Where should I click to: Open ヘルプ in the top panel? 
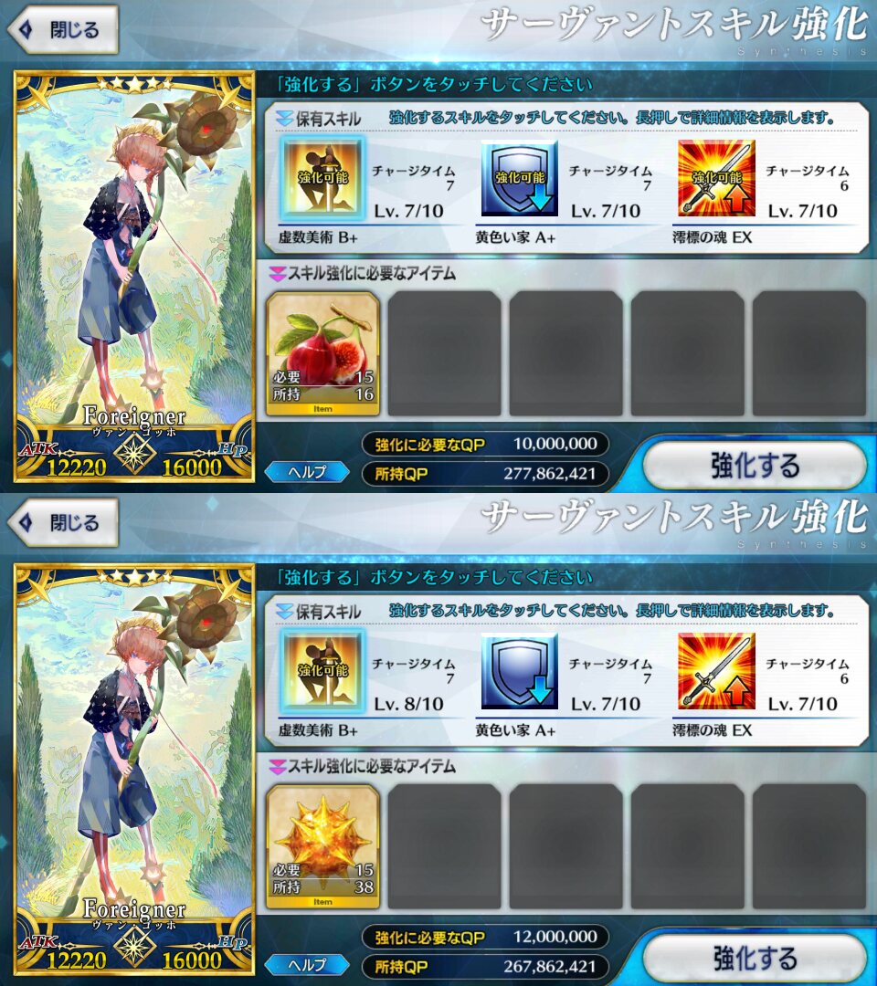click(307, 472)
